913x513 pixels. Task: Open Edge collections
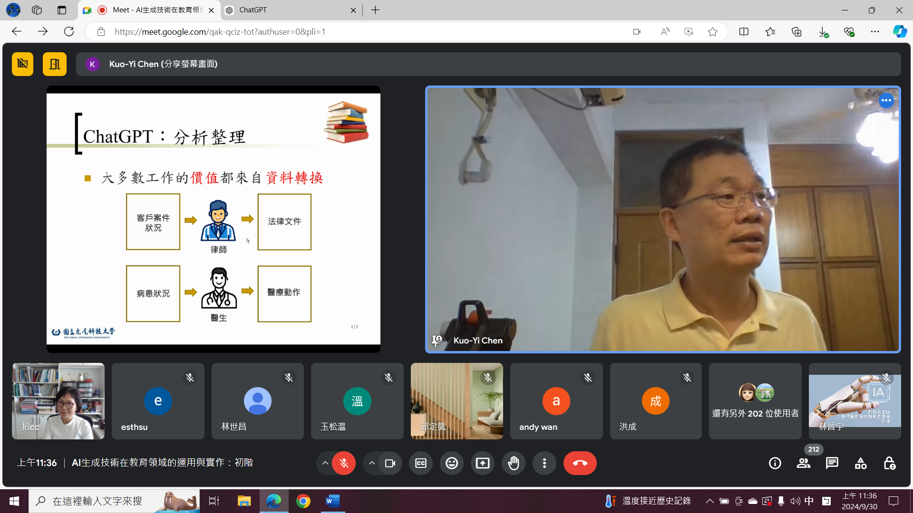796,31
